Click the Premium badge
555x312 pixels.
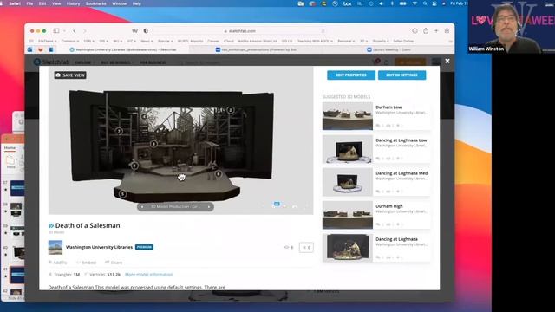point(144,247)
